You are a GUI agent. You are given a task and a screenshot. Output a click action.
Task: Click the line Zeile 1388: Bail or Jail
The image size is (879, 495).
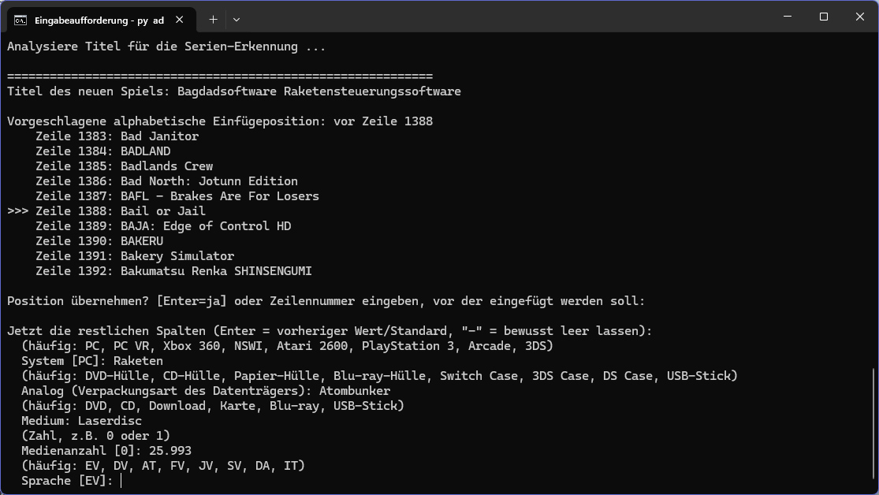pyautogui.click(x=121, y=211)
